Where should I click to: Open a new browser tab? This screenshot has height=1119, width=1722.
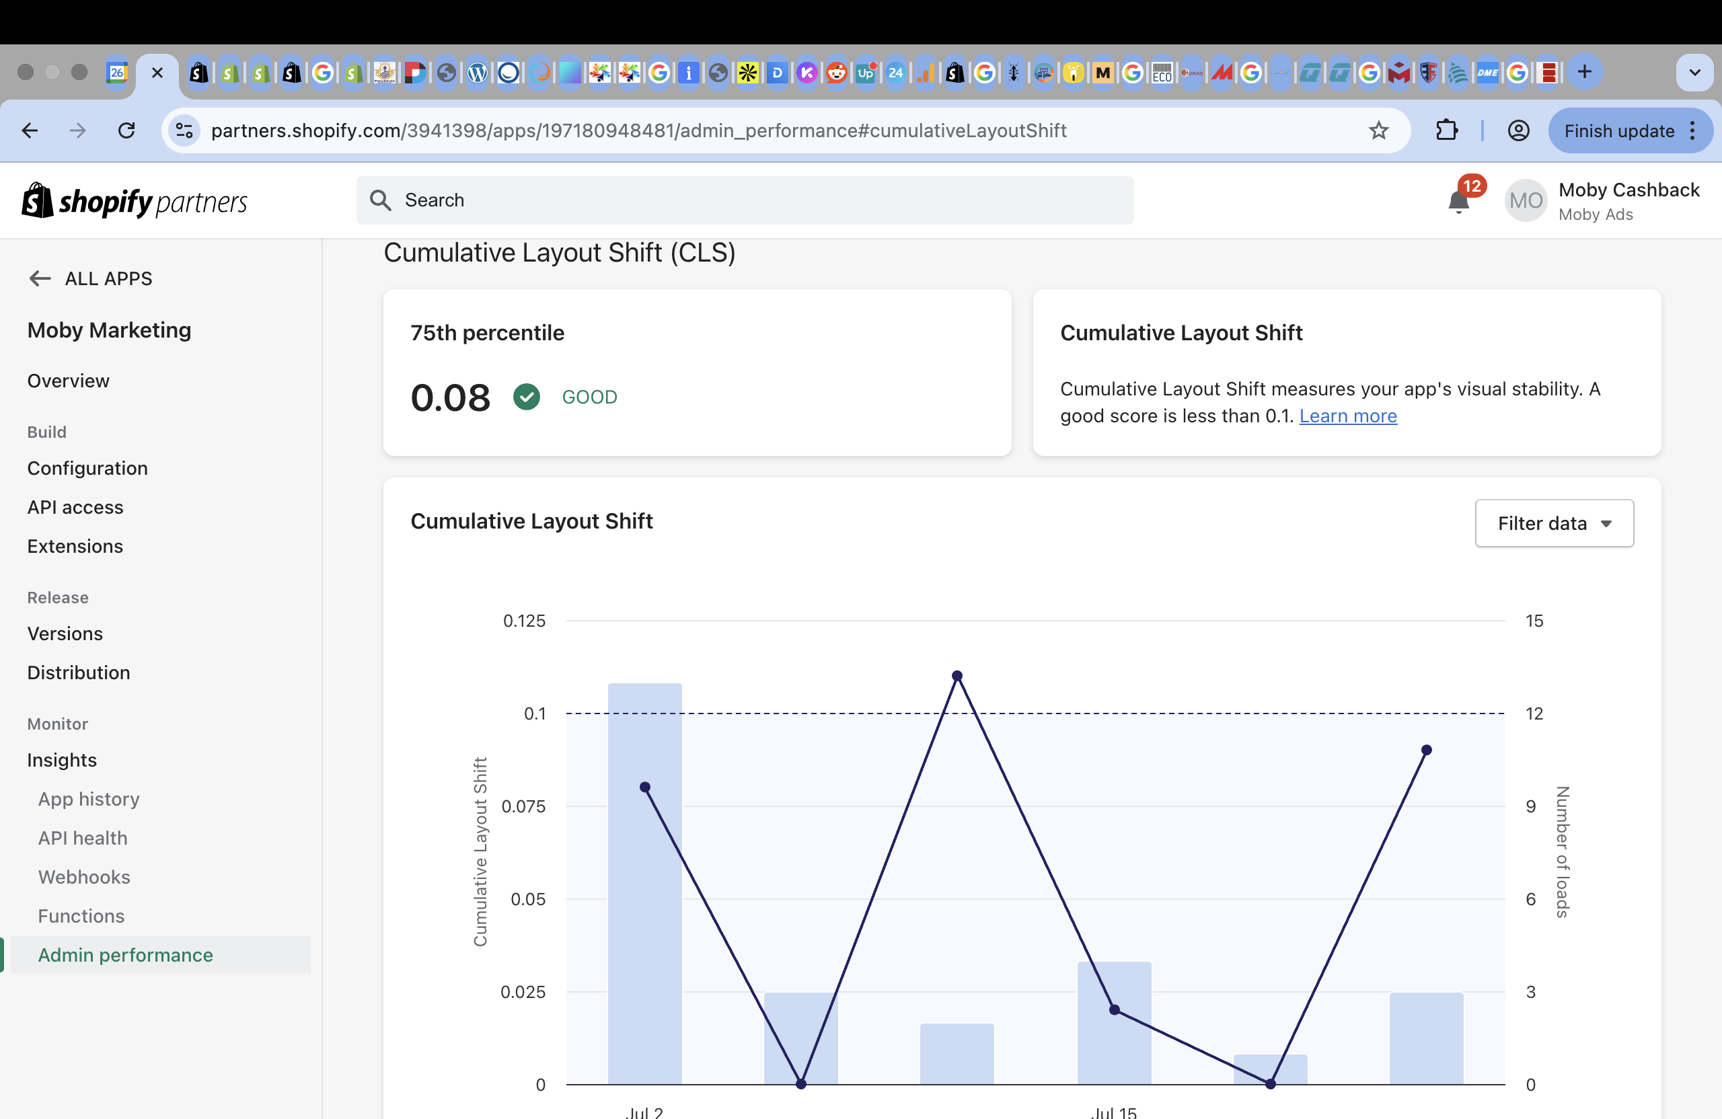click(x=1585, y=71)
